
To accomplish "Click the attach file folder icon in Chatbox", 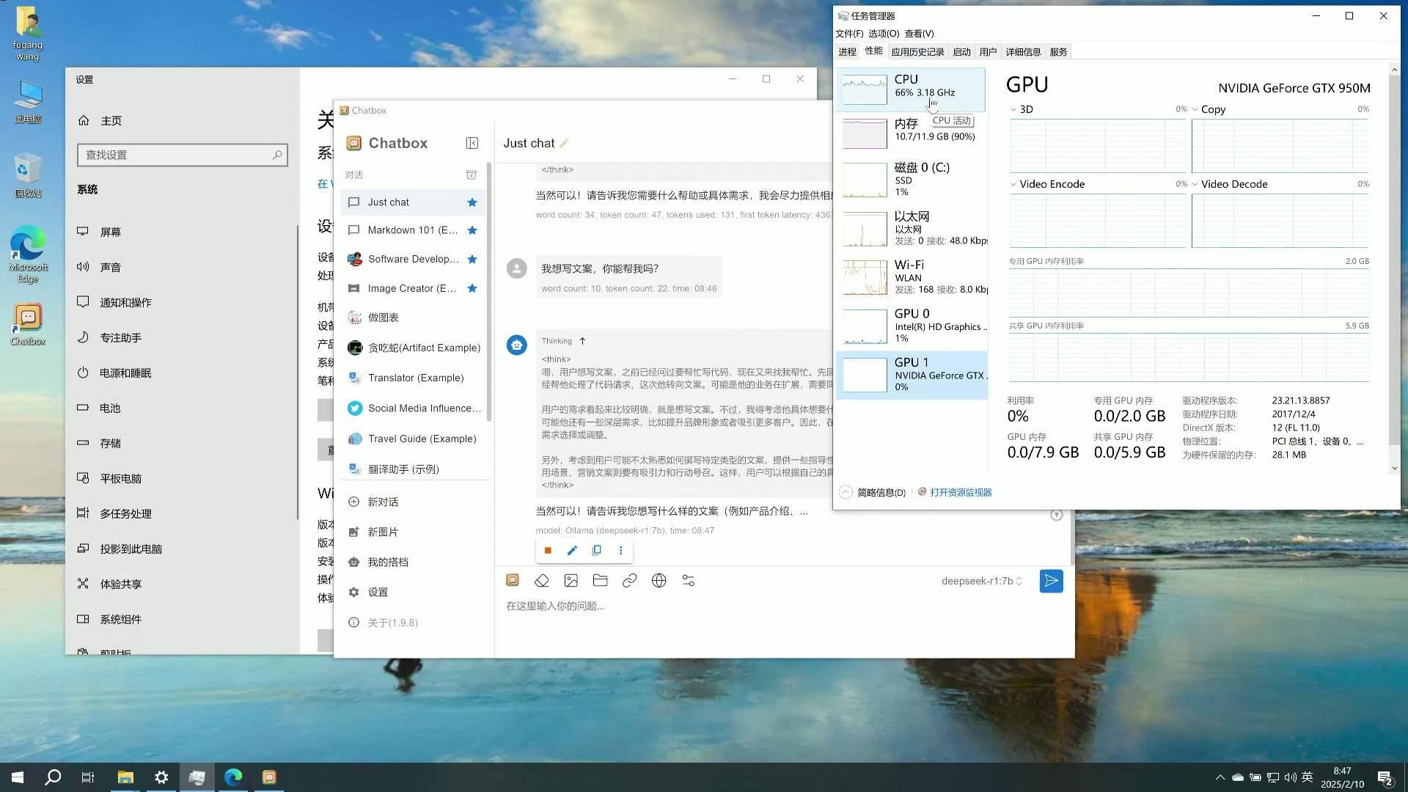I will tap(600, 581).
